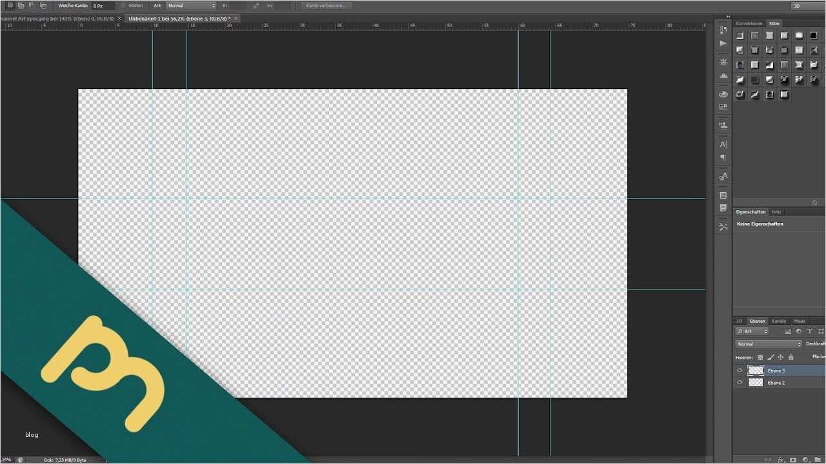Filter layers by adjustment layers icon
Image resolution: width=826 pixels, height=464 pixels.
pos(799,331)
